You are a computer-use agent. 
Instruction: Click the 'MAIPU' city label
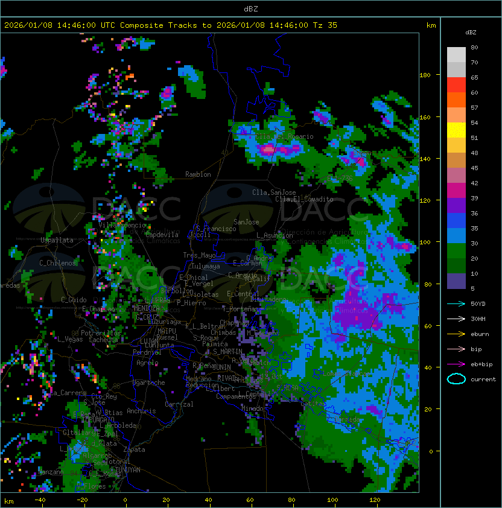pyautogui.click(x=167, y=331)
